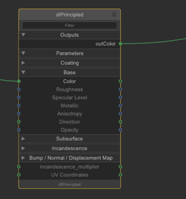186x199 pixels.
Task: Collapse the Base section
Action: click(23, 72)
